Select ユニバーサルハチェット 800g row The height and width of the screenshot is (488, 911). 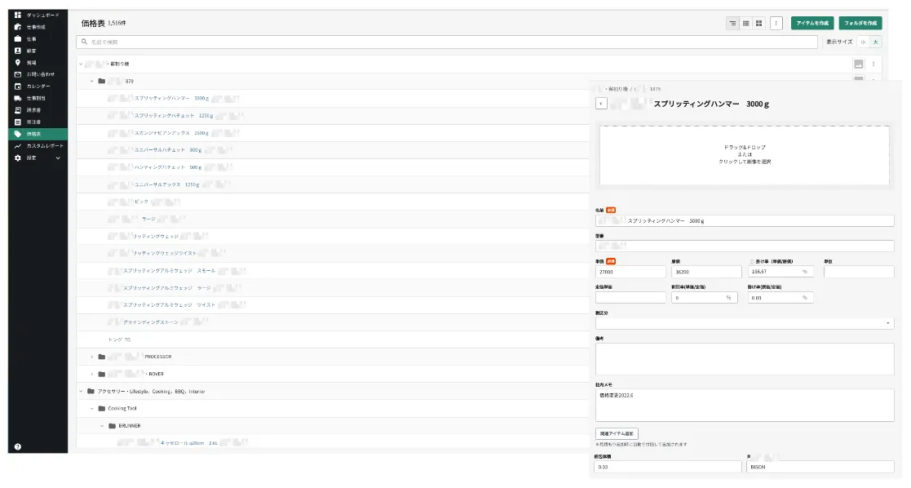pyautogui.click(x=332, y=150)
